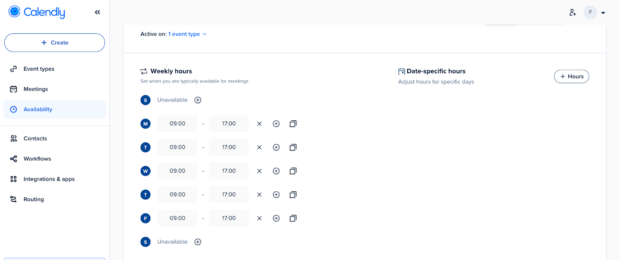The width and height of the screenshot is (620, 260).
Task: Copy Thursday's hours to other days
Action: click(293, 195)
